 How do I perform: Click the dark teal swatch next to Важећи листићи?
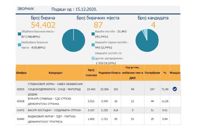point(93,34)
